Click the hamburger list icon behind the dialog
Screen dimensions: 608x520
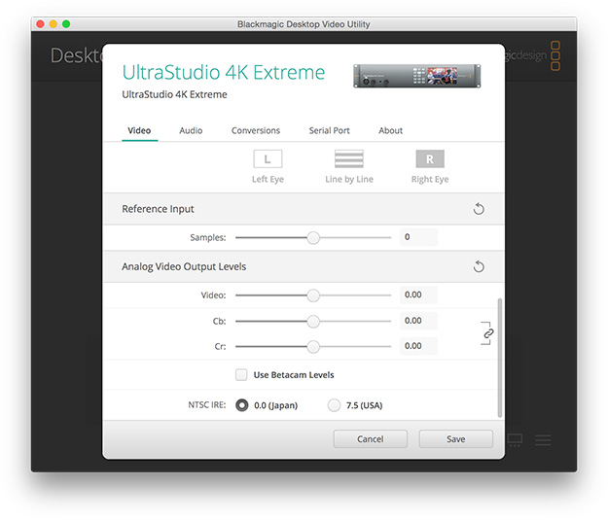(x=544, y=440)
